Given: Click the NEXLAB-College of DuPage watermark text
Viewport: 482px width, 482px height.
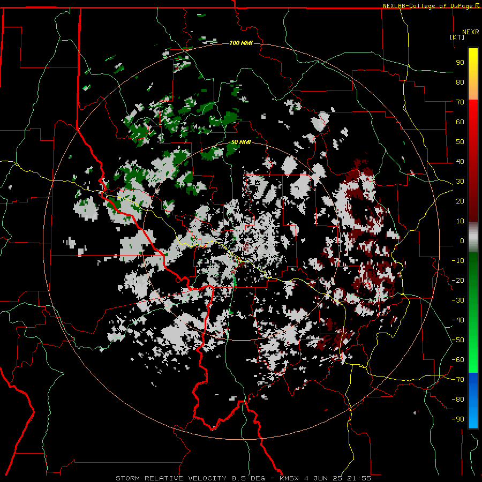Looking at the screenshot, I should coord(431,6).
